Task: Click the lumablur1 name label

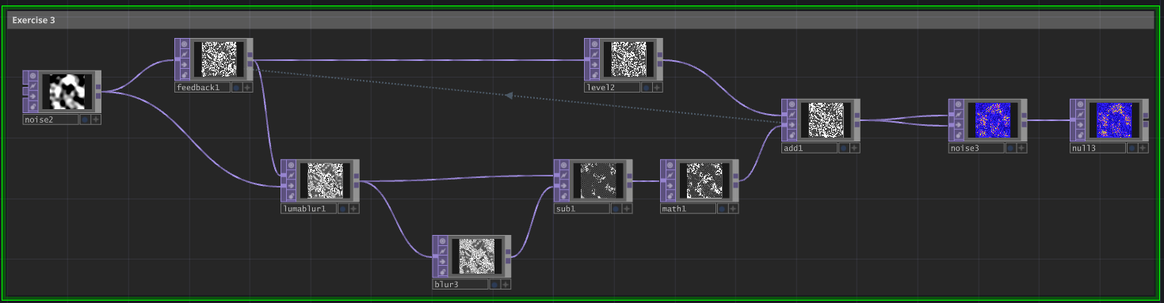Action: click(x=309, y=209)
